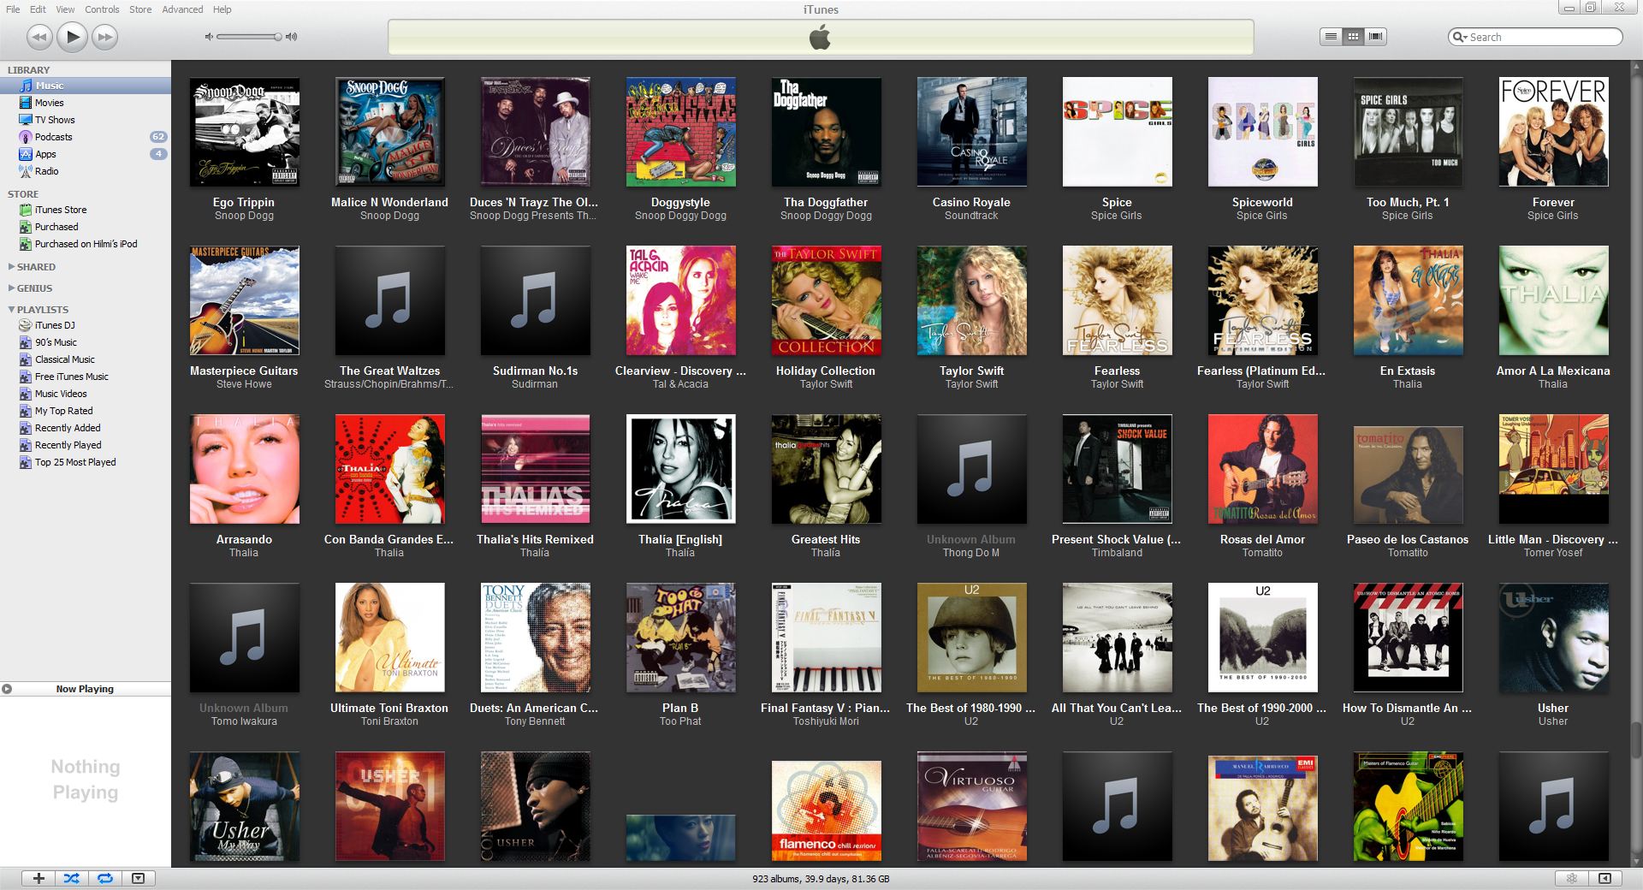
Task: Open Purchased on Hilmi's iPod
Action: [x=86, y=244]
